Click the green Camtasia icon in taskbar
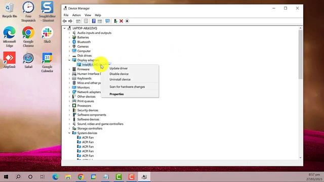 click(119, 177)
